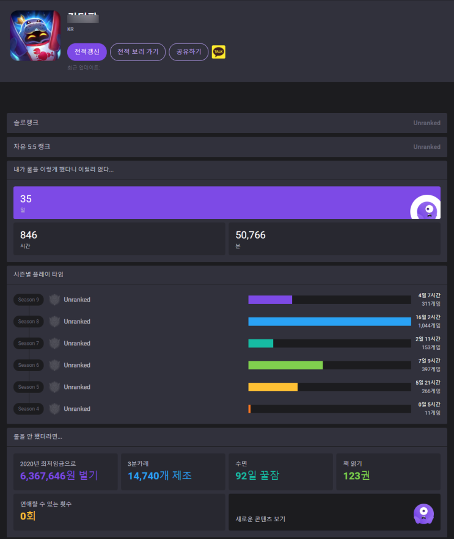454x539 pixels.
Task: Click the KakaoTalk share icon
Action: click(219, 52)
